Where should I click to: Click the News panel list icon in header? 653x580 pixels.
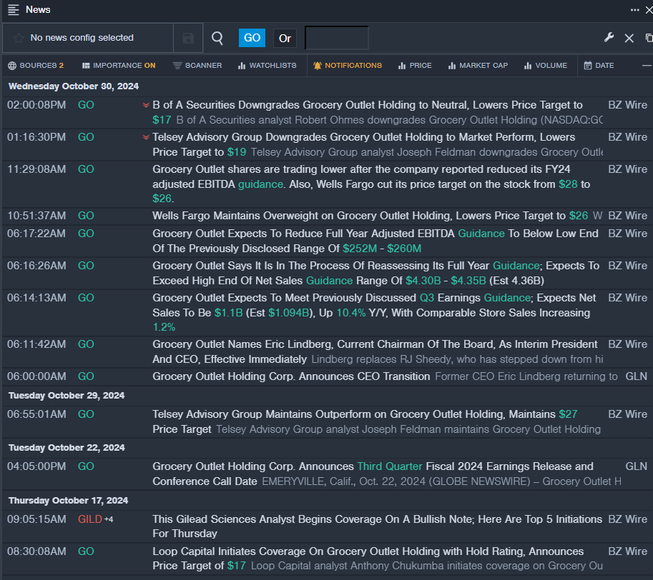pyautogui.click(x=14, y=10)
